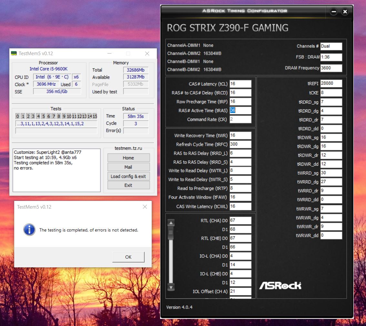
Task: Click the scroll up arrow in RTL panel
Action: [x=171, y=223]
